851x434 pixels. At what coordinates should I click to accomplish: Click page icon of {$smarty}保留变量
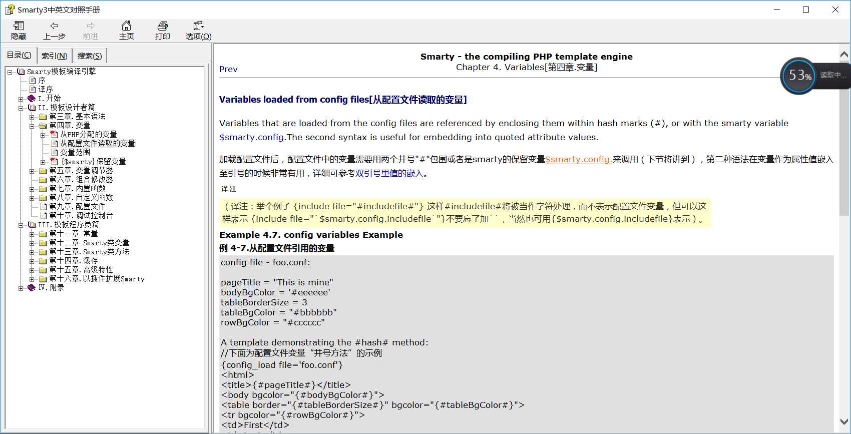pos(54,162)
